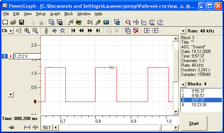Select block 4 at 10:23:36
Image resolution: width=224 pixels, height=133 pixels.
tap(201, 105)
